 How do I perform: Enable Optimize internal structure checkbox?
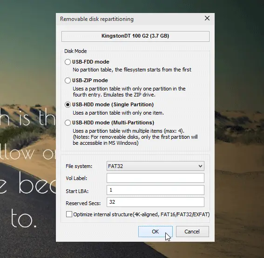[x=69, y=214]
